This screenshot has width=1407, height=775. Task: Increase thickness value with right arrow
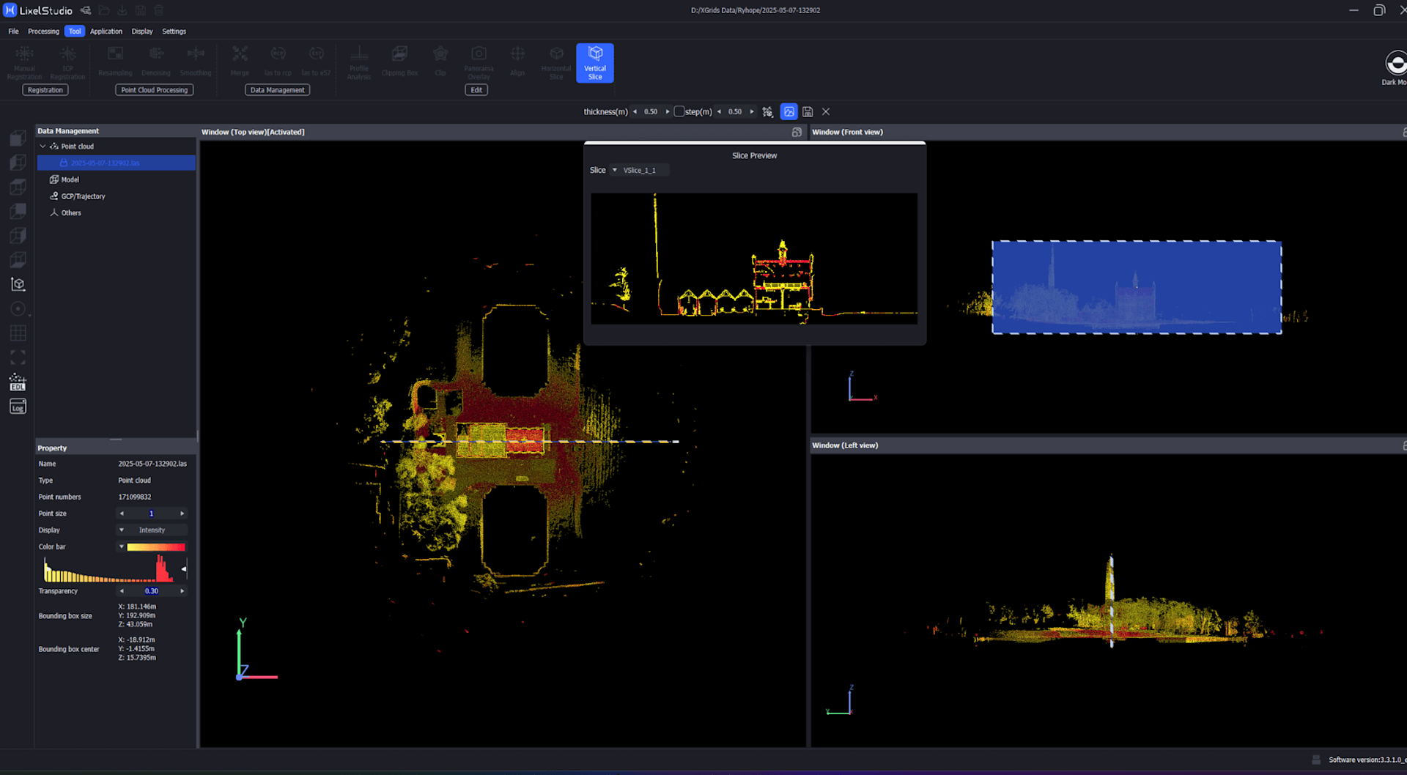pos(667,112)
